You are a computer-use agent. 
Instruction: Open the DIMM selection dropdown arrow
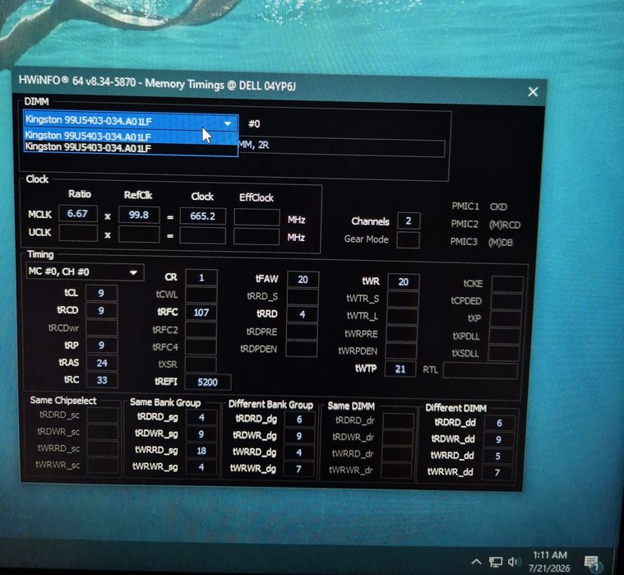228,123
